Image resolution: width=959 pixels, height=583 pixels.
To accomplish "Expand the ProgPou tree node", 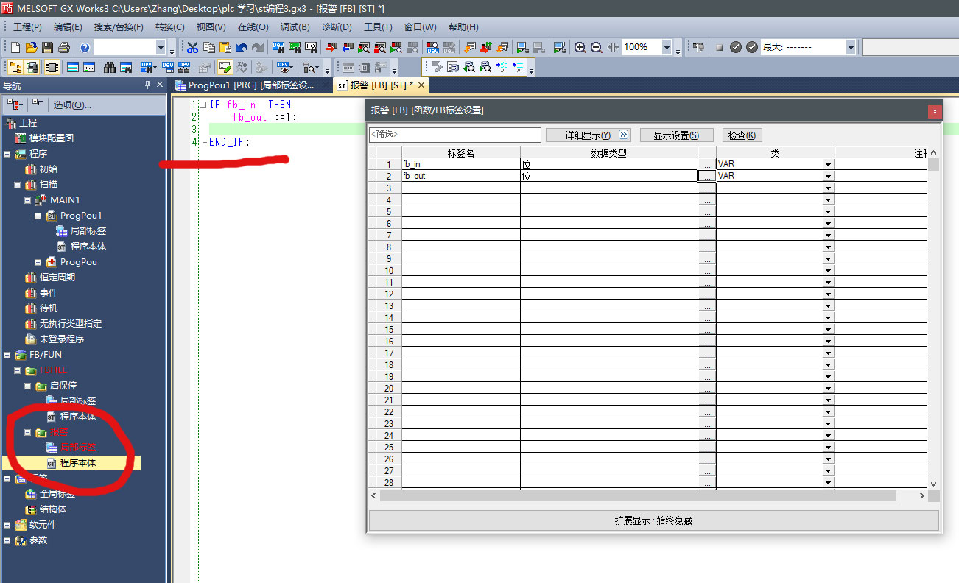I will point(38,262).
